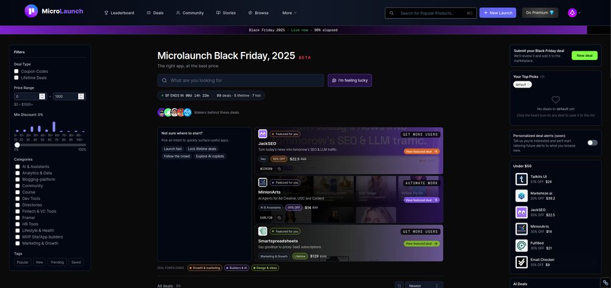Expand the More navigation menu
The height and width of the screenshot is (288, 611).
(x=289, y=13)
